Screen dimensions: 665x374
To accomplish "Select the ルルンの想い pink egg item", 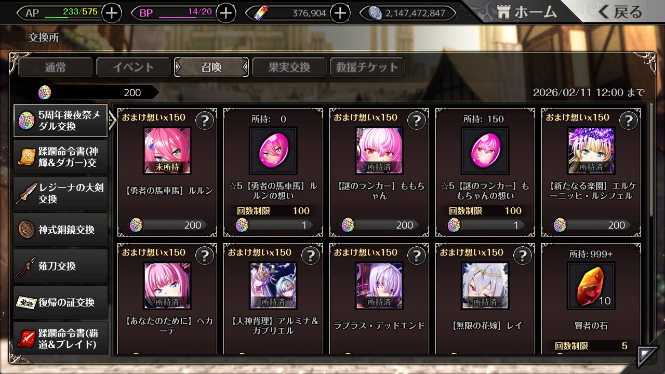I will 273,151.
